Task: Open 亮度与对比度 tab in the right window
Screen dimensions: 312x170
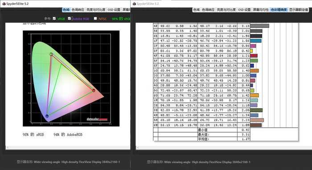Action: pos(226,10)
